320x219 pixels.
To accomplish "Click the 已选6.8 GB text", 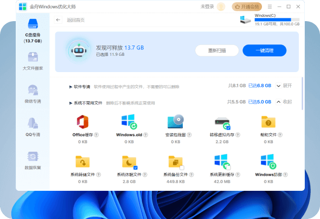I will click(260, 86).
